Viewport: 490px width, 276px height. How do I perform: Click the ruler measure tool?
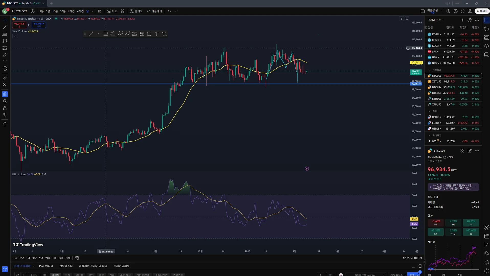(5, 78)
